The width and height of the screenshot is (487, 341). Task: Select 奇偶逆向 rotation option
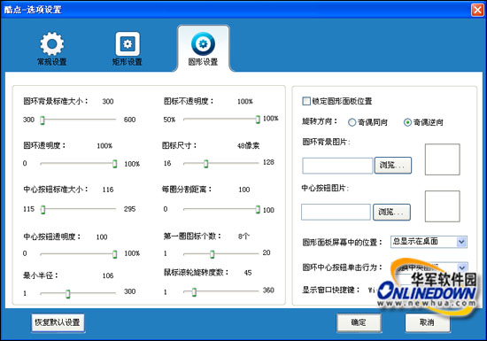(407, 122)
